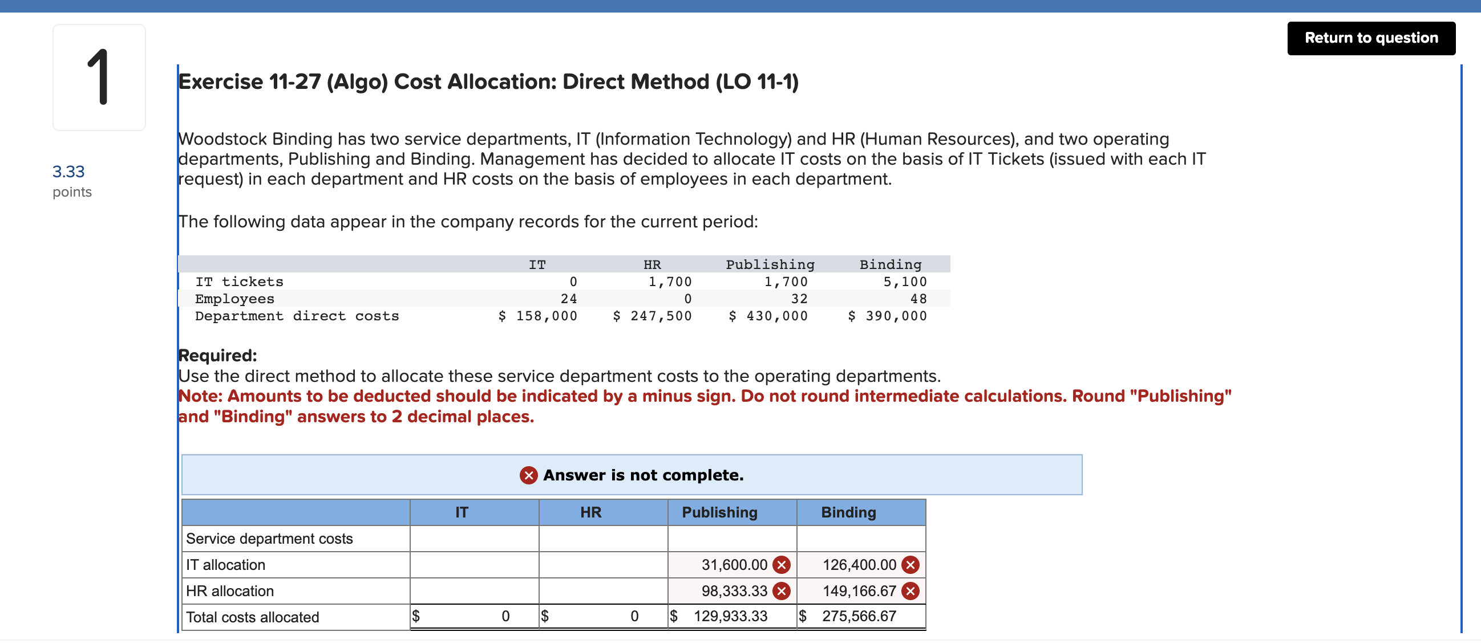
Task: Click the Publishing HR allocation value 98,333.33
Action: [730, 590]
